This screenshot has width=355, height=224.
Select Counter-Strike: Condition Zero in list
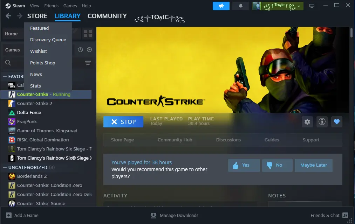click(46, 185)
